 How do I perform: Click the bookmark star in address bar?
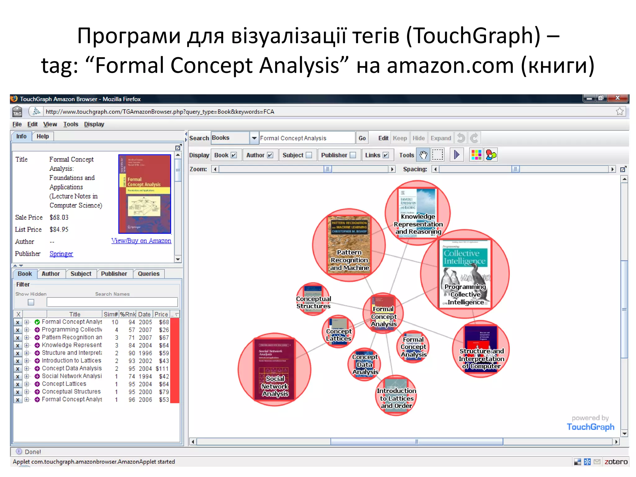620,111
